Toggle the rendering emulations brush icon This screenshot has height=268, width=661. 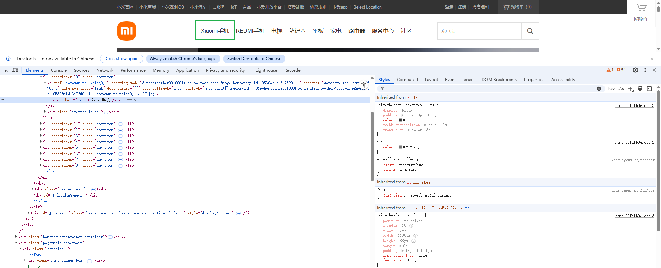tap(640, 89)
